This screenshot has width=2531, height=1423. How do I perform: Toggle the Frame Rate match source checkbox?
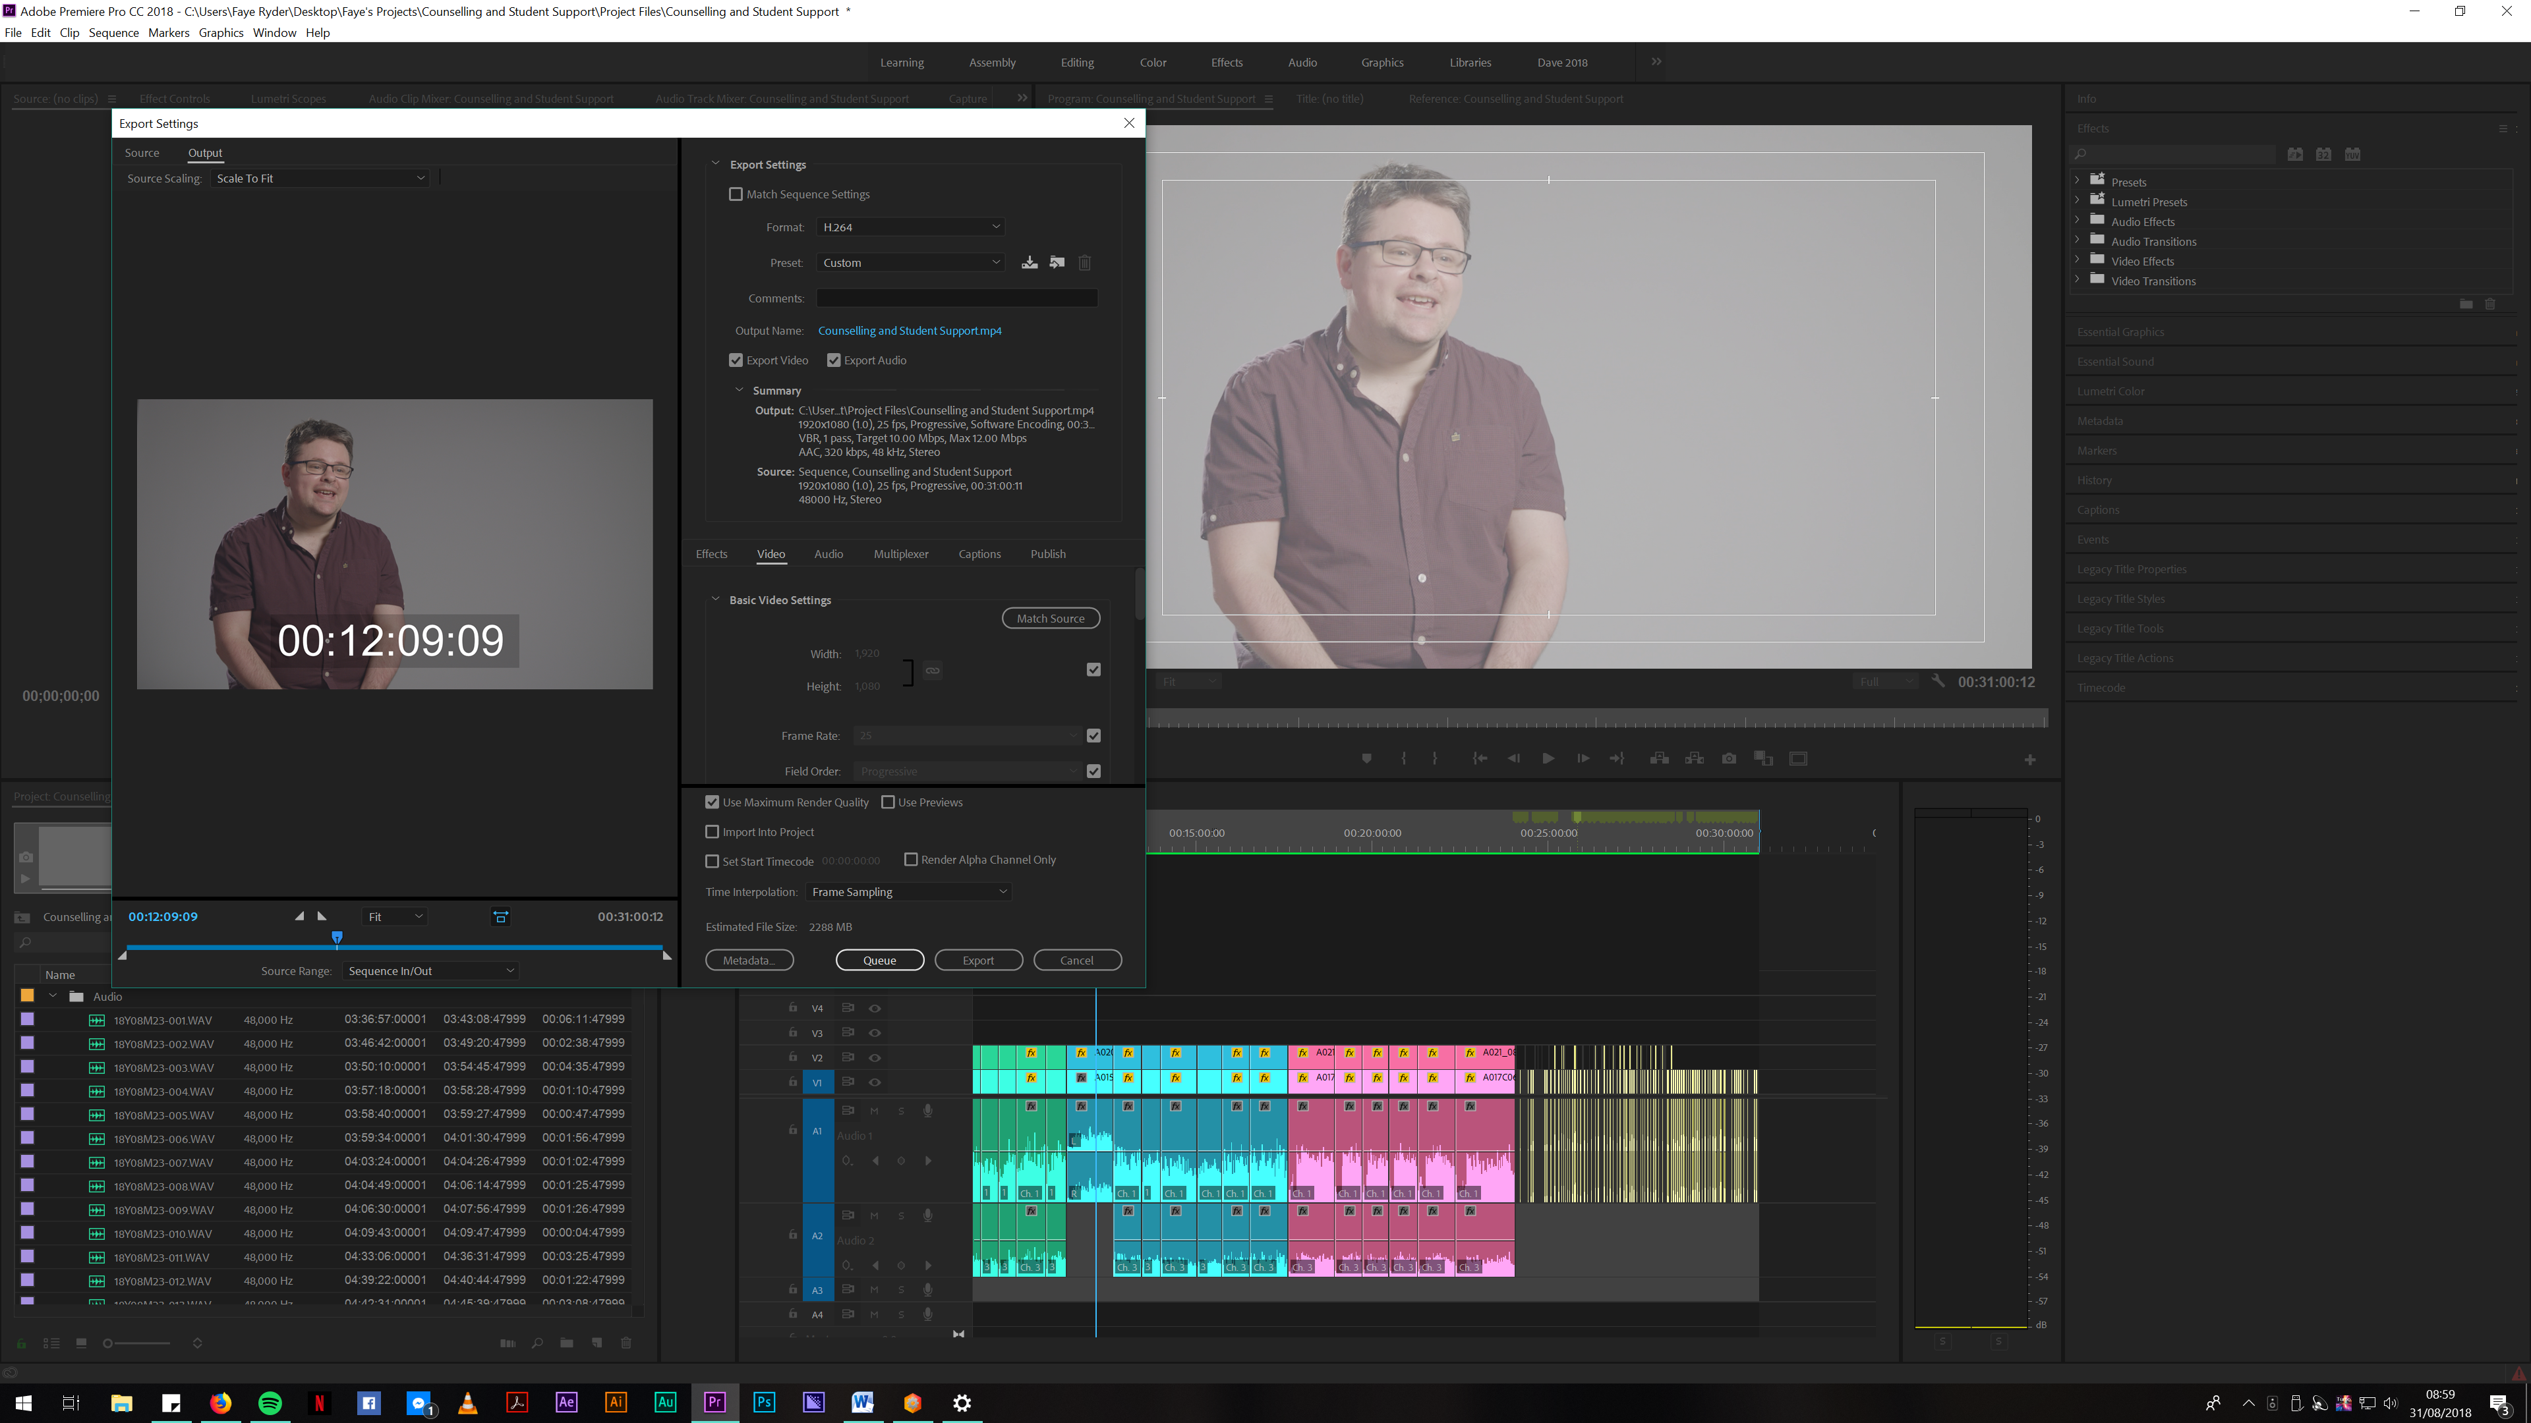1093,736
